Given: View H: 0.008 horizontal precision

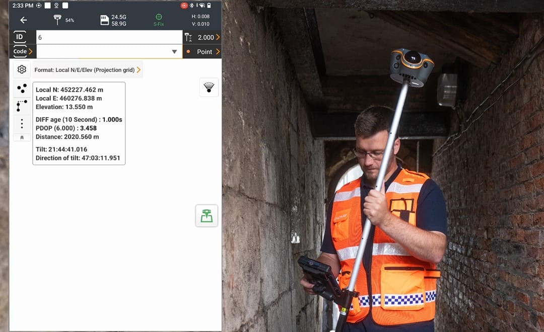Looking at the screenshot, I should 200,16.
